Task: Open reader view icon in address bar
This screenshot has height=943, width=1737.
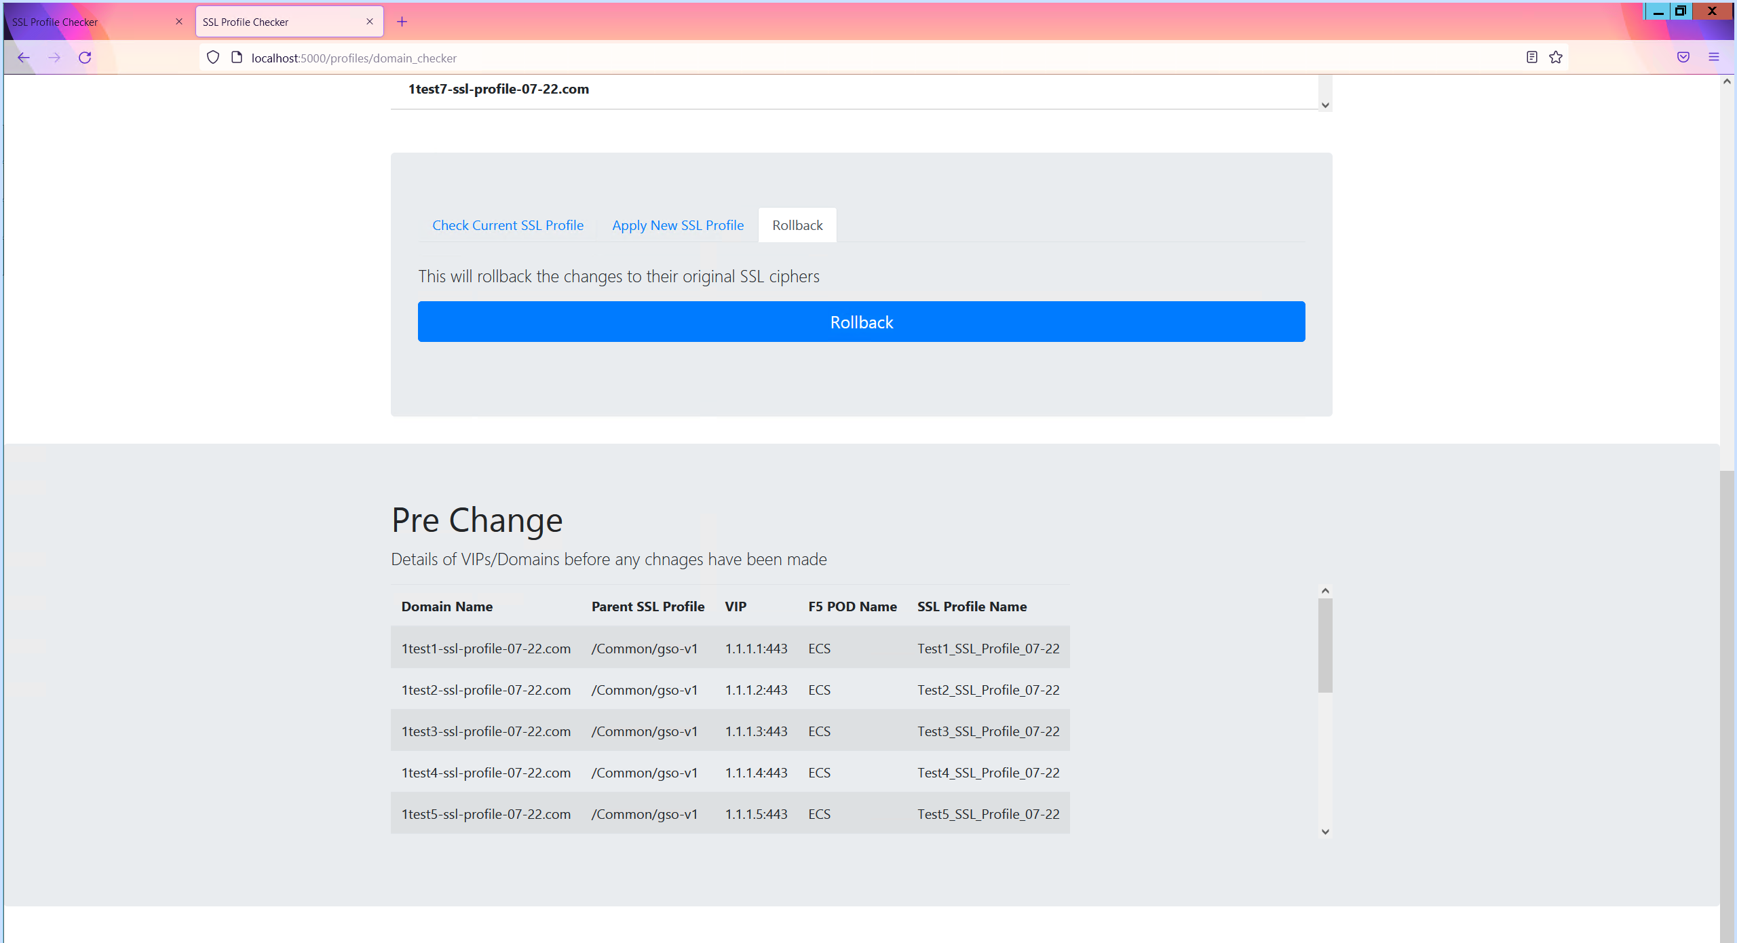Action: point(1531,58)
